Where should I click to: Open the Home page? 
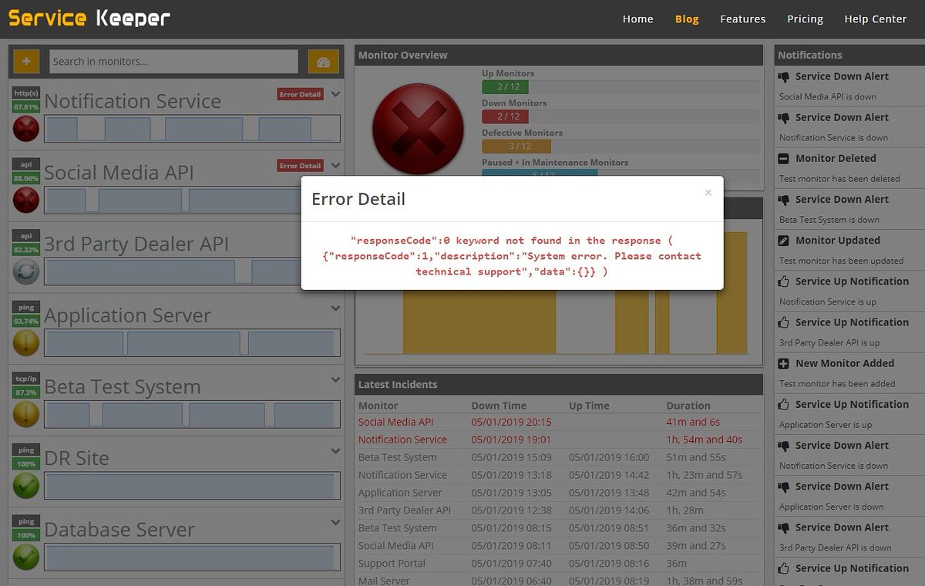(637, 19)
